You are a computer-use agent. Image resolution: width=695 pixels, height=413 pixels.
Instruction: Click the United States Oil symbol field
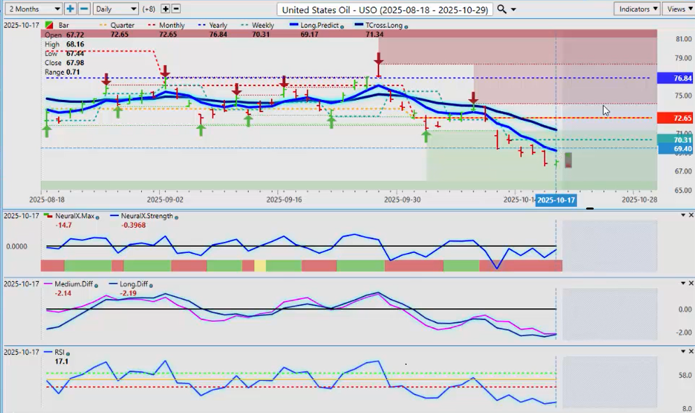384,9
